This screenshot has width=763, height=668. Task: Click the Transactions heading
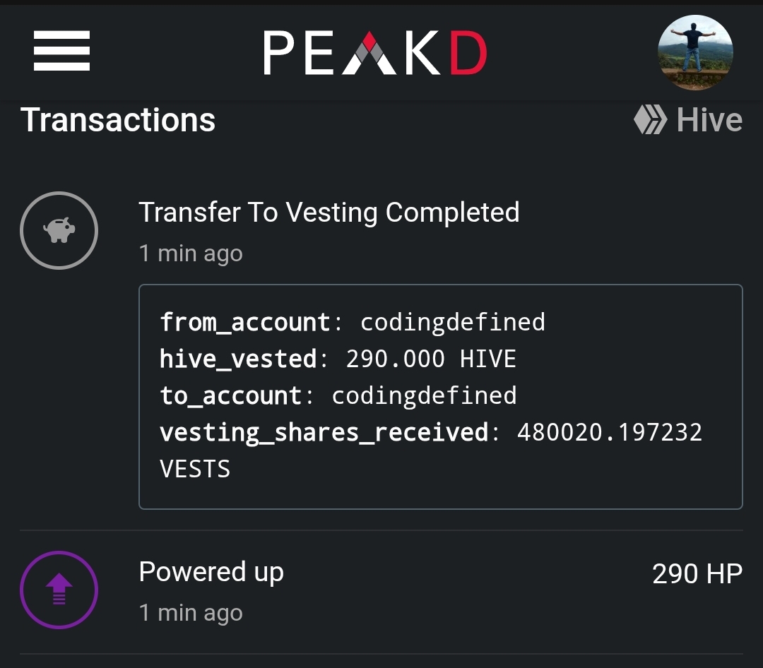[118, 119]
